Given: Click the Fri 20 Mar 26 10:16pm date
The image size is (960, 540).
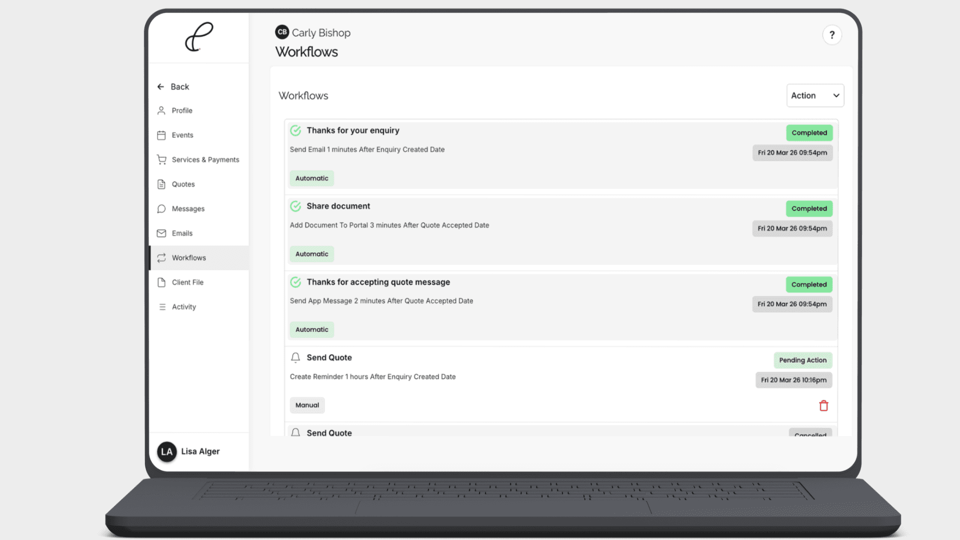Looking at the screenshot, I should [x=793, y=380].
